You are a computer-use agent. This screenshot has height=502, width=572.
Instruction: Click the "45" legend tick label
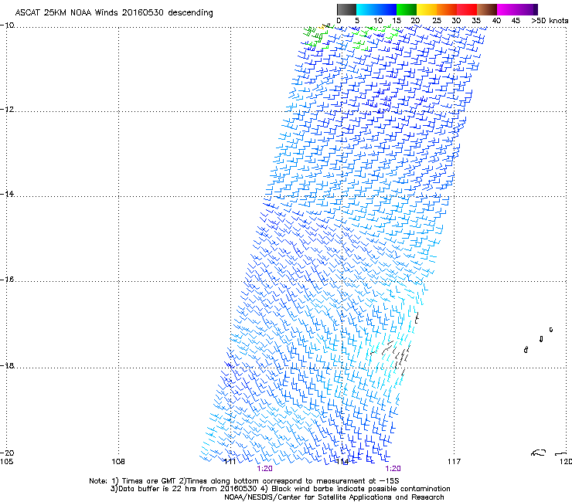point(516,21)
